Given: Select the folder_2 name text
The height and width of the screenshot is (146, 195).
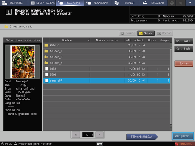Looking at the screenshot, I should (x=56, y=57).
